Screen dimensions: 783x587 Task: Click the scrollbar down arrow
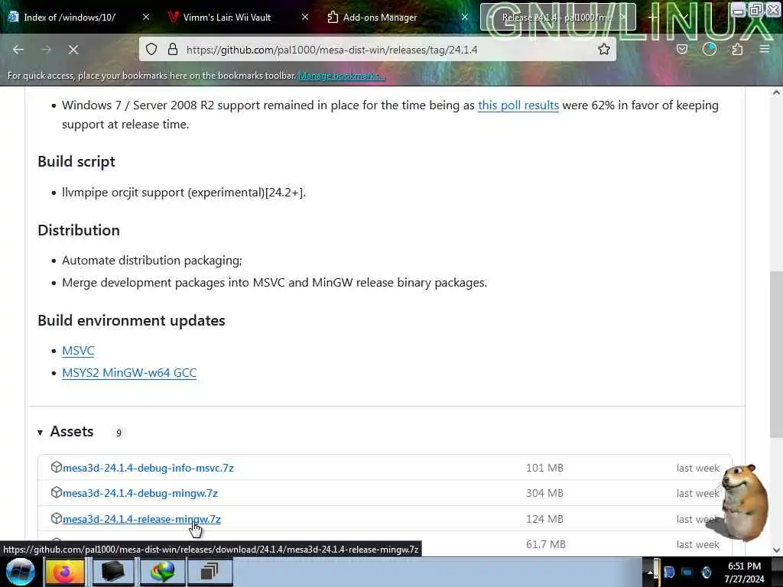776,550
